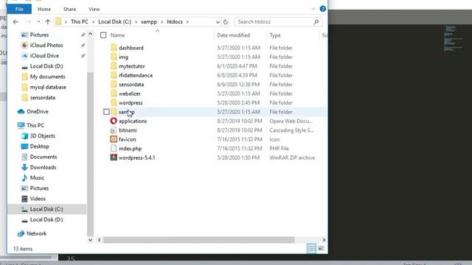Open address bar history dropdown

[x=218, y=21]
